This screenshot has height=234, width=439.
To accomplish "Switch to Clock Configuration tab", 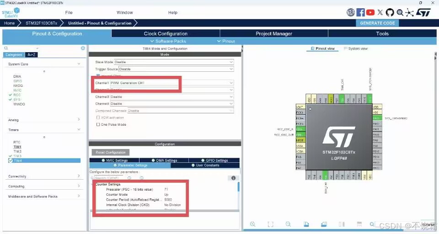I will [x=166, y=33].
